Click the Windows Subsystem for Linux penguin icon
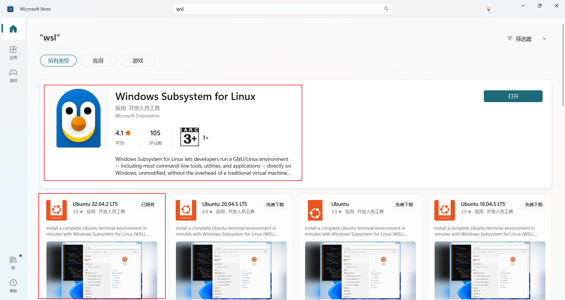Viewport: 565px width, 300px height. coord(79,118)
